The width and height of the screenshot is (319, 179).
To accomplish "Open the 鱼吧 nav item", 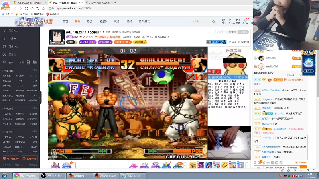I will [x=130, y=21].
